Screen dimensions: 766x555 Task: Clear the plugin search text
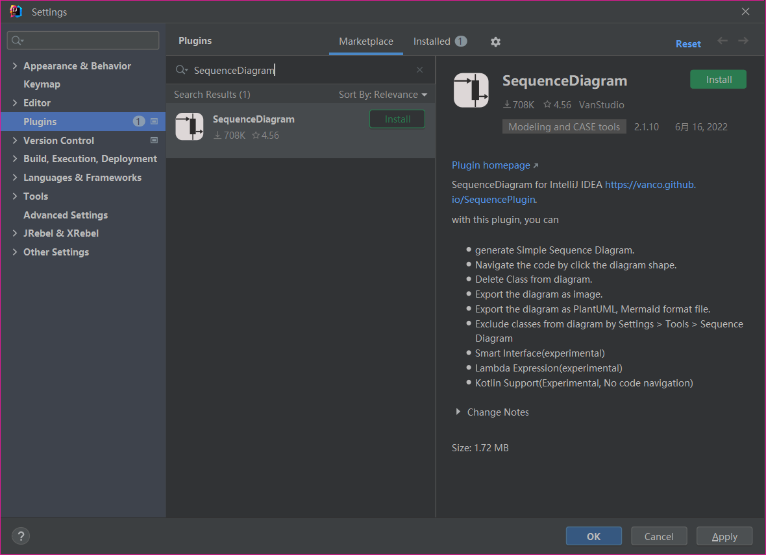419,70
